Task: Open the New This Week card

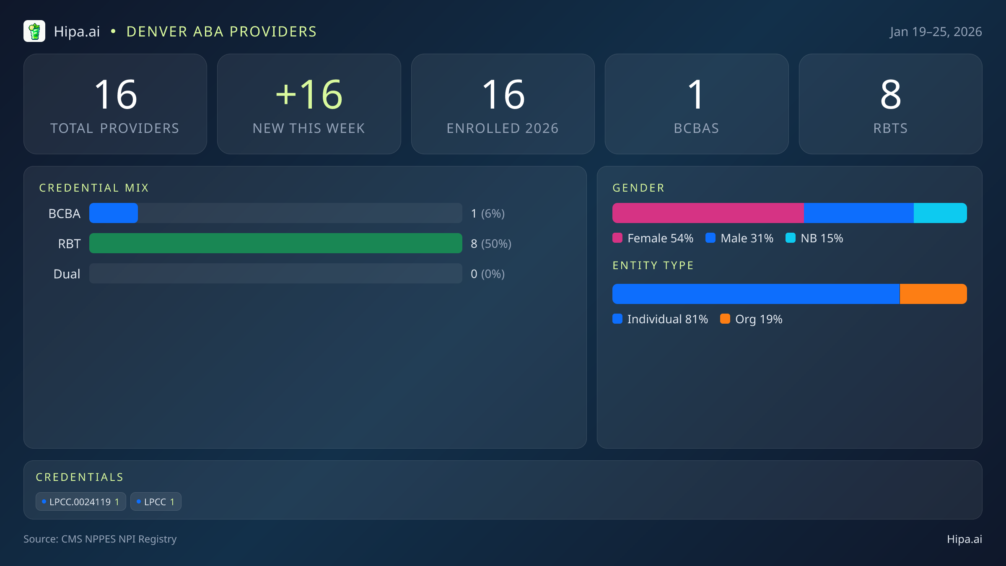Action: click(309, 104)
